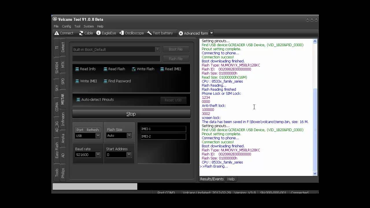This screenshot has height=208, width=370.
Task: Open the Built-in Boot_Default dropdown
Action: click(x=157, y=49)
